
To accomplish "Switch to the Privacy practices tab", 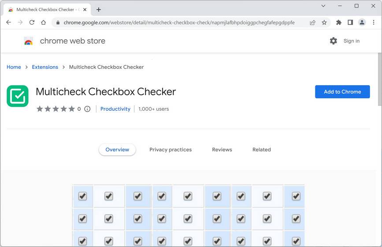I will pyautogui.click(x=171, y=150).
